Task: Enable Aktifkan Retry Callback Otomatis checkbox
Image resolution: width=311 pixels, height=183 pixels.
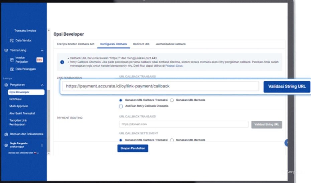Action: 121,106
